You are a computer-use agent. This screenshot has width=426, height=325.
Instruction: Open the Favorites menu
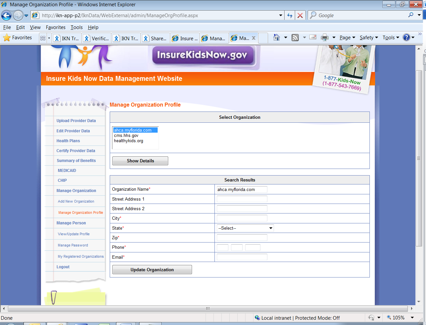pos(56,27)
